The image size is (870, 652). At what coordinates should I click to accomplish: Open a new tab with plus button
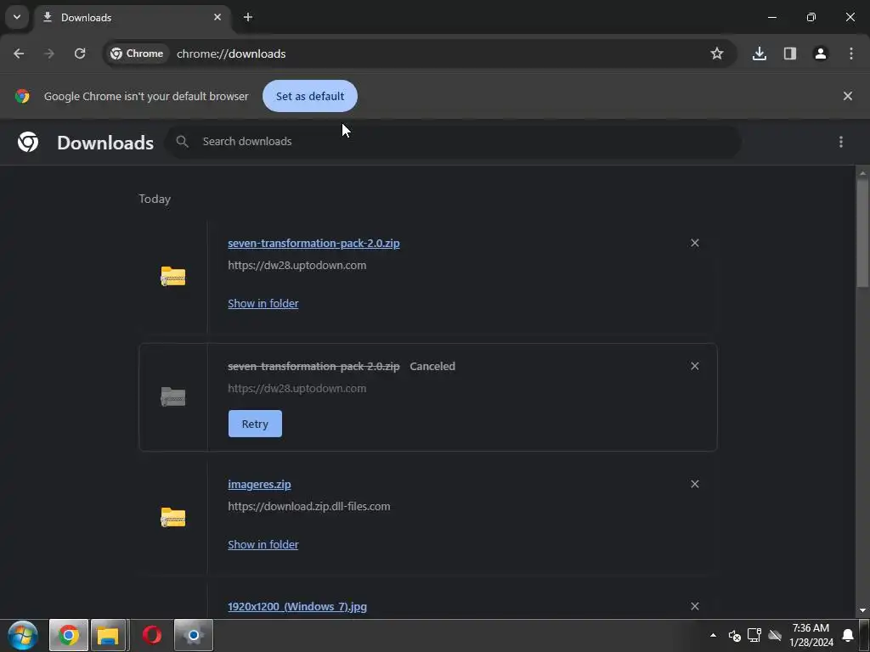click(x=248, y=17)
